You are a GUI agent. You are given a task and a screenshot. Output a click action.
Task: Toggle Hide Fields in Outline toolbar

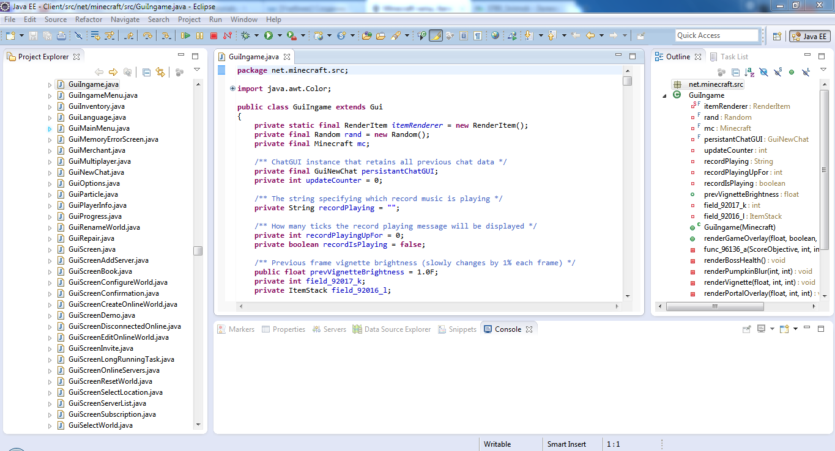[763, 72]
